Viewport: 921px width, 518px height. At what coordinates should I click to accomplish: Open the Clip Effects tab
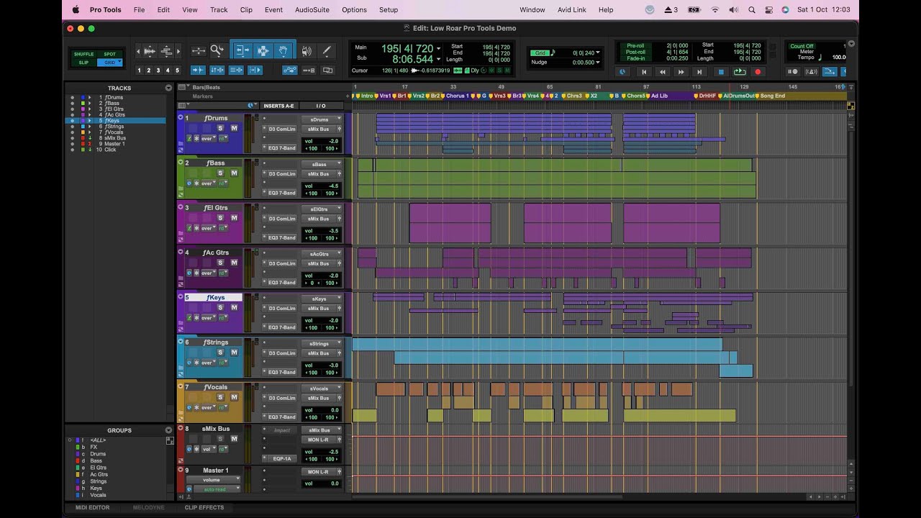tap(204, 507)
